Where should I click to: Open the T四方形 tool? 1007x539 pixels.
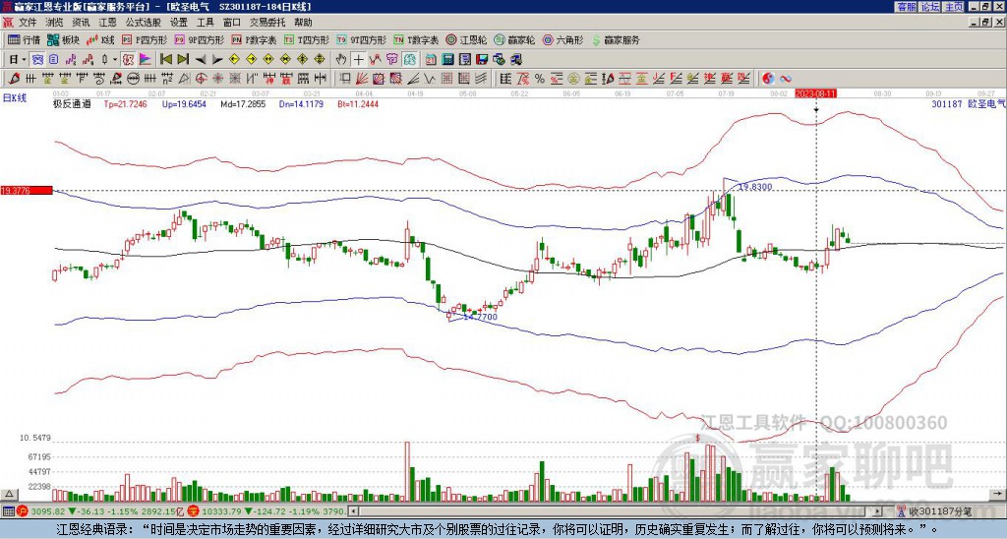307,39
